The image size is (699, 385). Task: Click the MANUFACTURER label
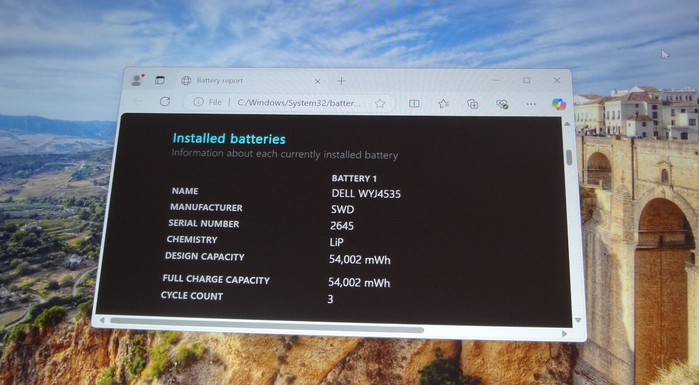[x=206, y=207]
